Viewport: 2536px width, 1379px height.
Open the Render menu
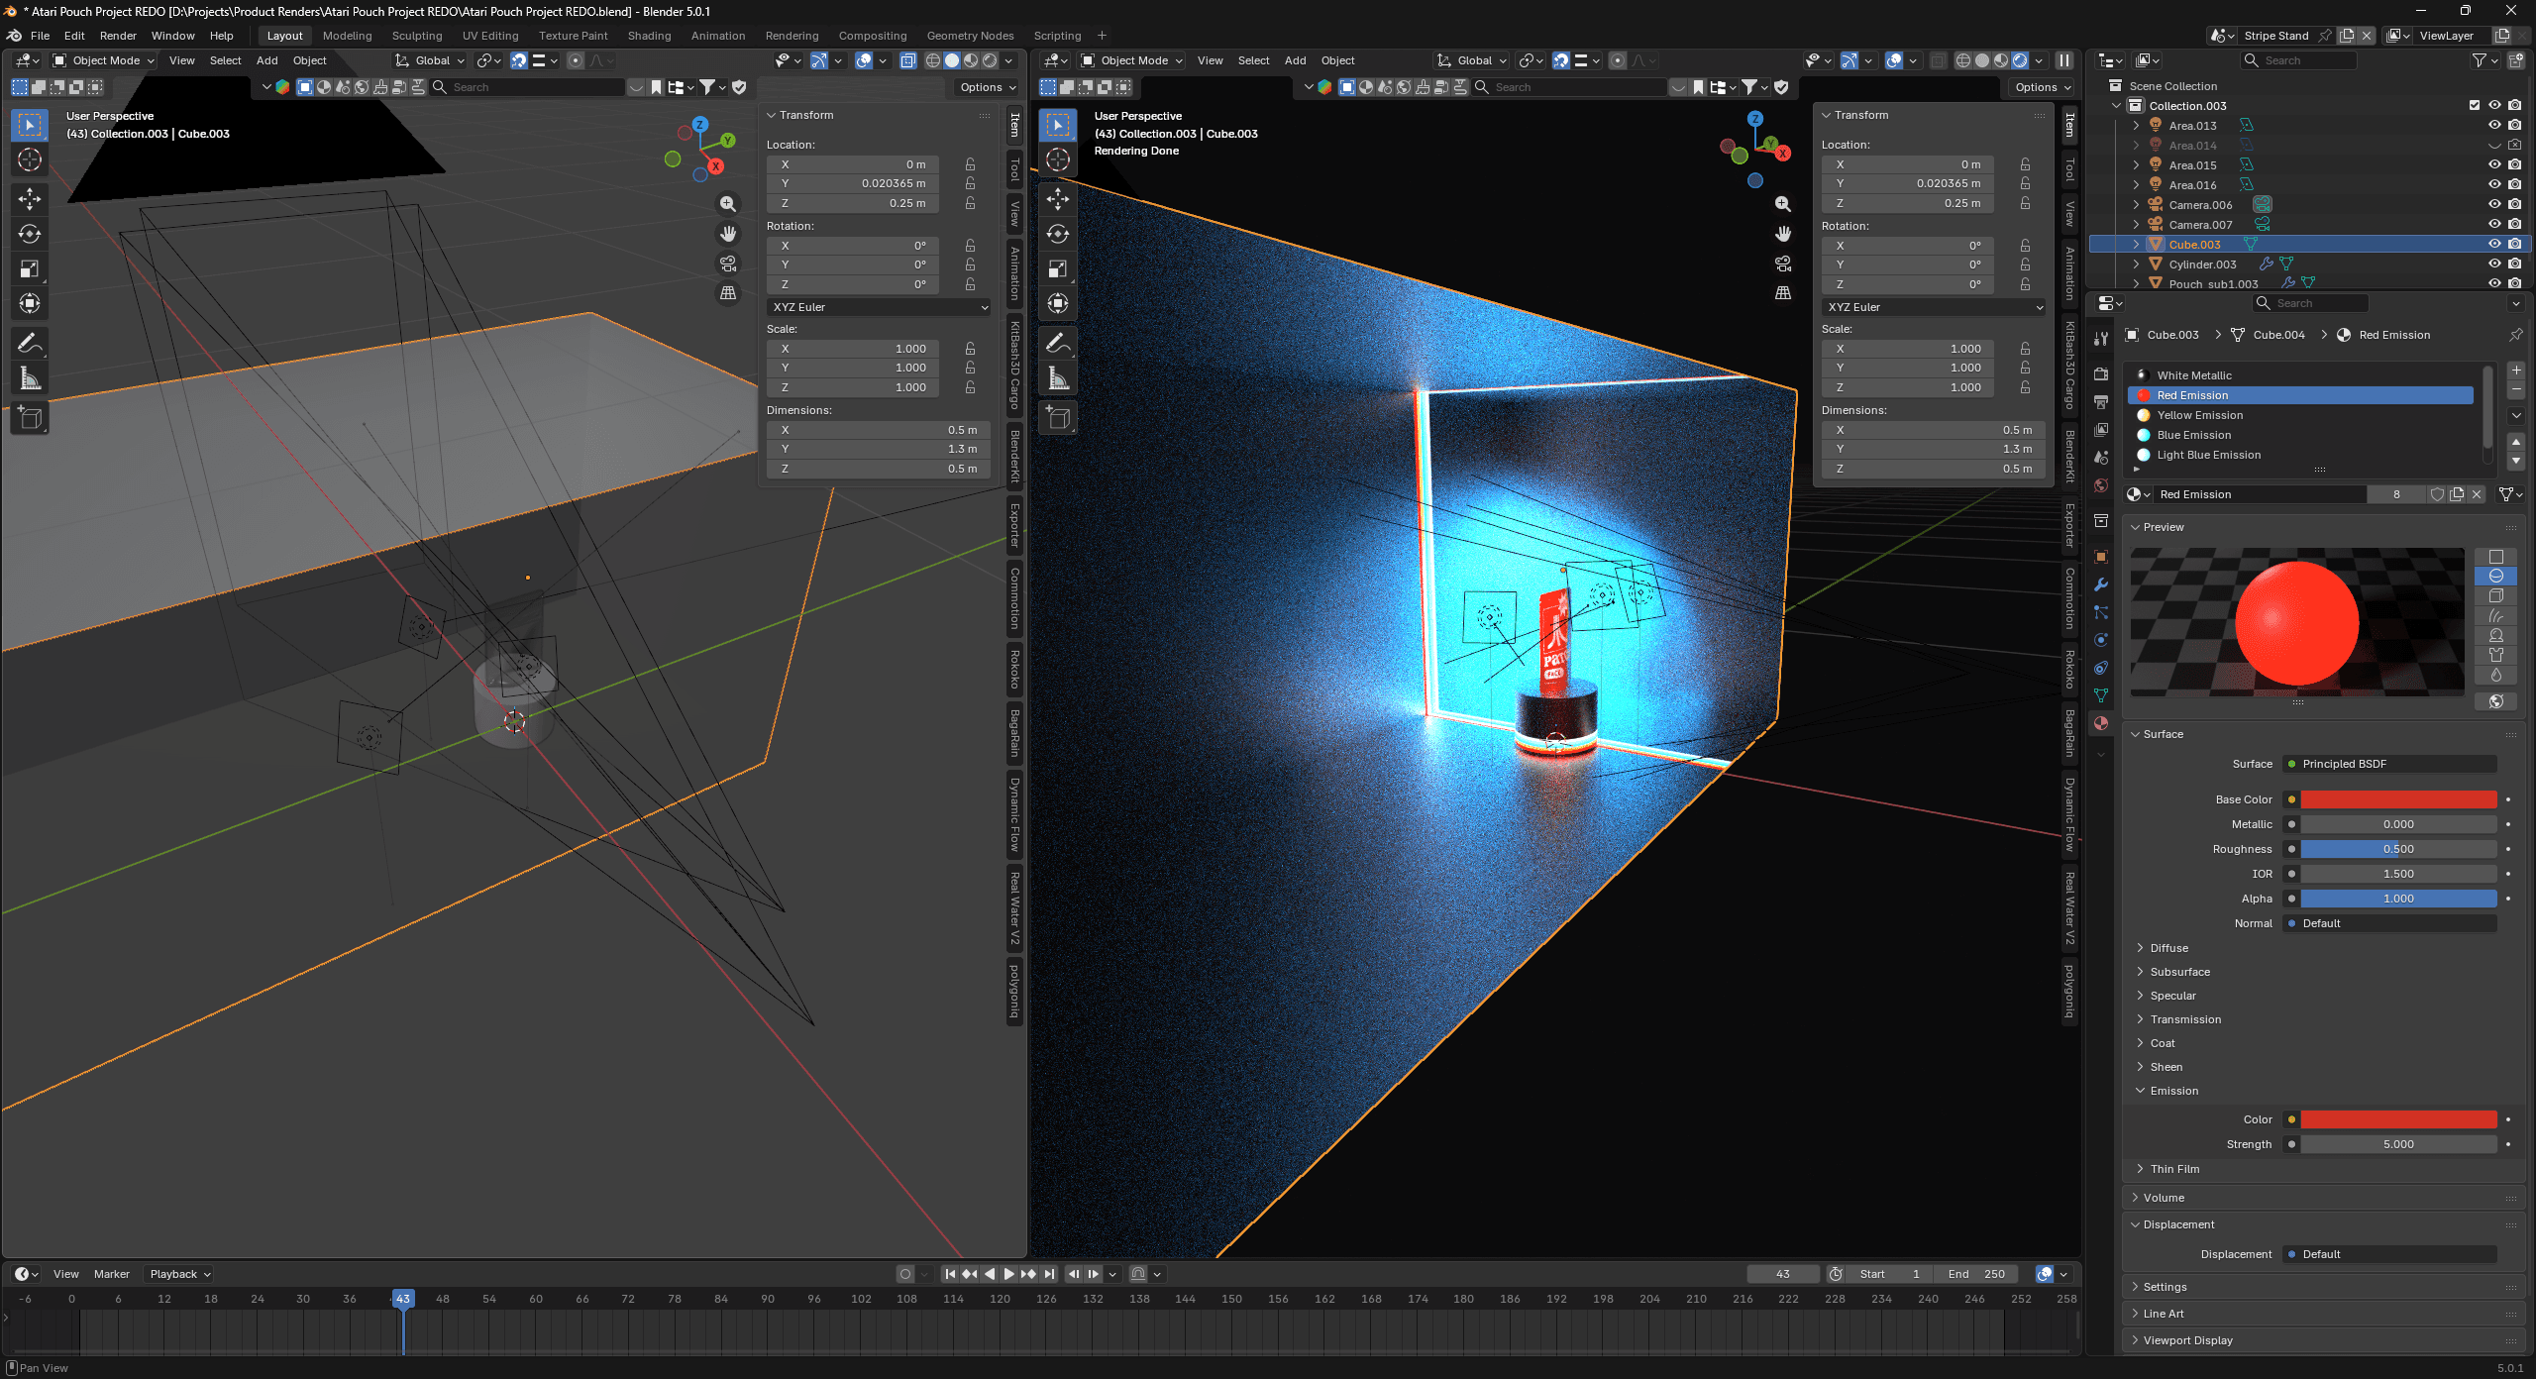tap(118, 36)
